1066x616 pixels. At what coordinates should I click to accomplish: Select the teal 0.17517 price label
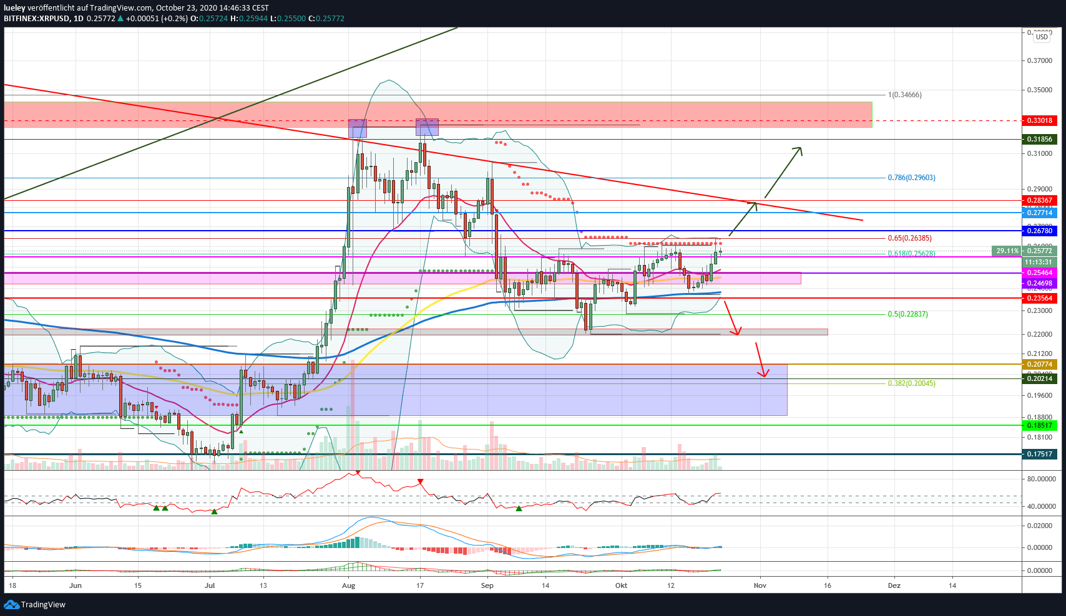click(x=1040, y=454)
